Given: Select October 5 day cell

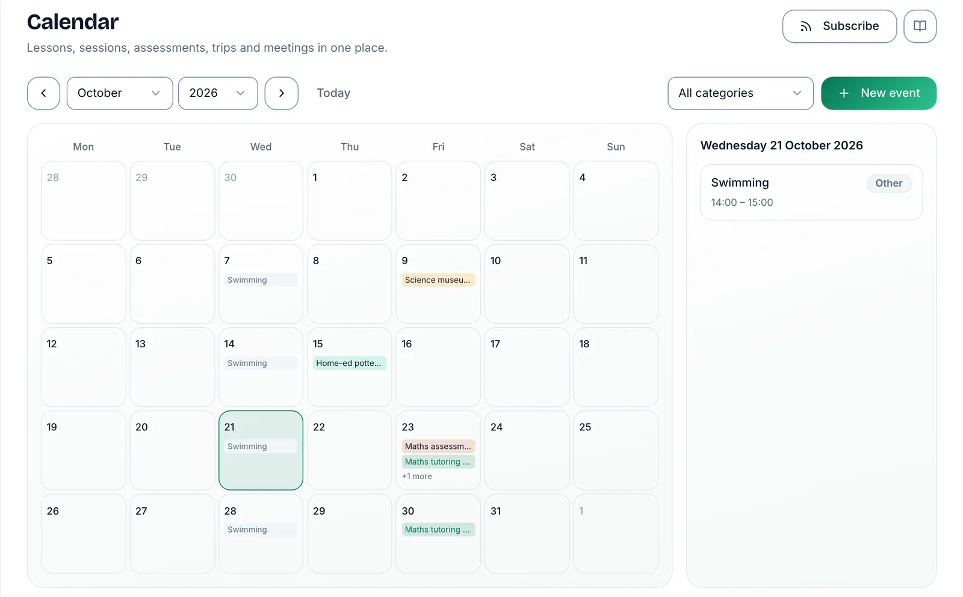Looking at the screenshot, I should 84,284.
